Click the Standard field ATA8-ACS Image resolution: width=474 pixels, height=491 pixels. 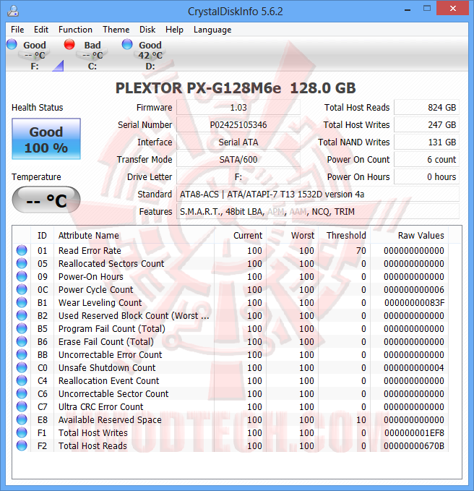[x=318, y=195]
